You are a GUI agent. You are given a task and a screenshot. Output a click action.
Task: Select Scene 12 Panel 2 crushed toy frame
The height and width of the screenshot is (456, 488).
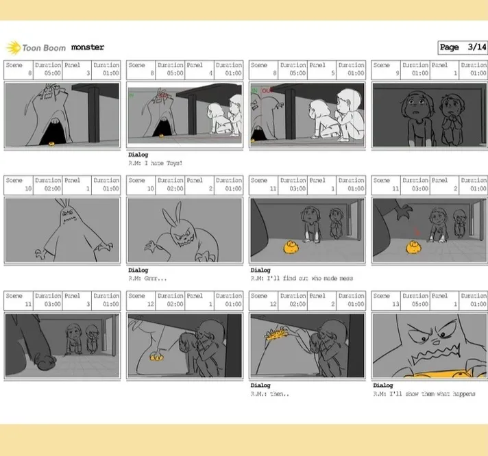click(307, 345)
